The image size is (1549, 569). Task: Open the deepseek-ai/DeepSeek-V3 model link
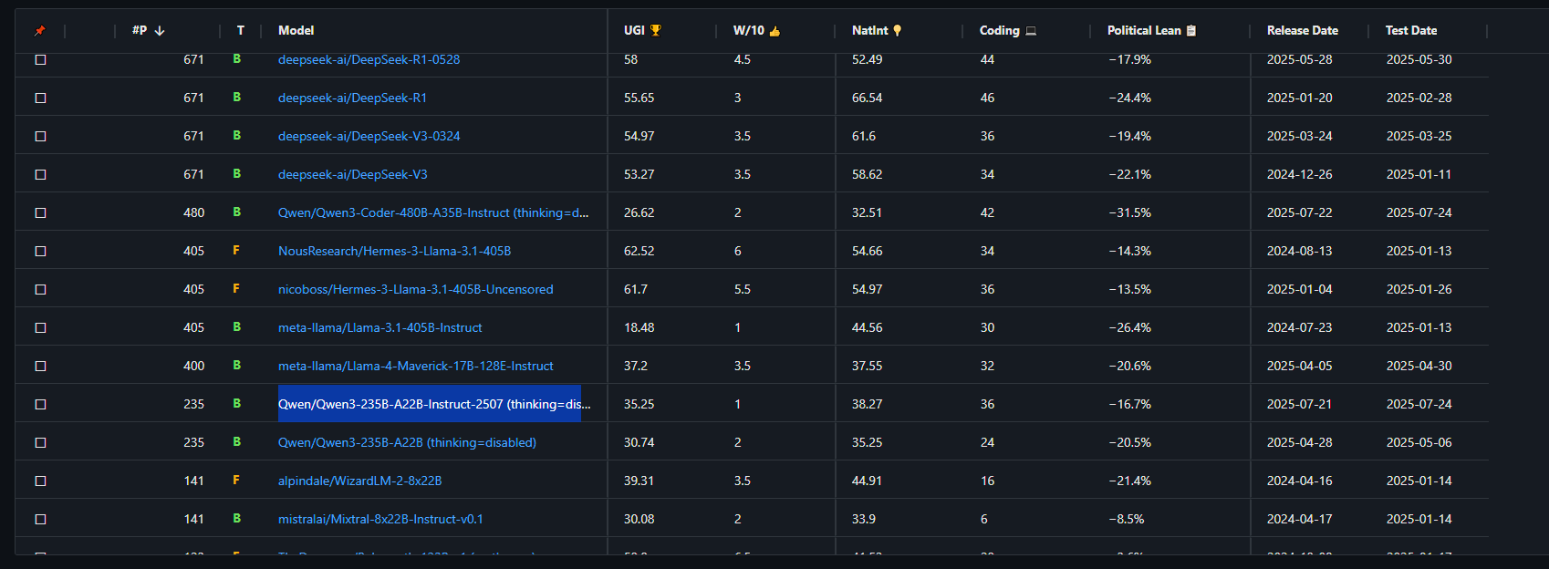point(352,174)
